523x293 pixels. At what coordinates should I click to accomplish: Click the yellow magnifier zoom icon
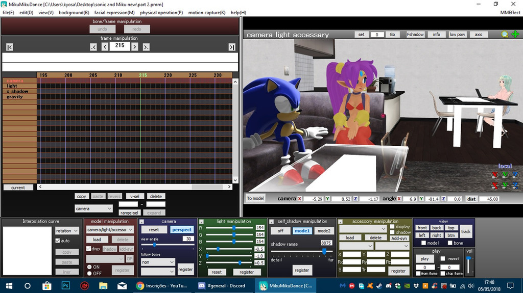[505, 34]
